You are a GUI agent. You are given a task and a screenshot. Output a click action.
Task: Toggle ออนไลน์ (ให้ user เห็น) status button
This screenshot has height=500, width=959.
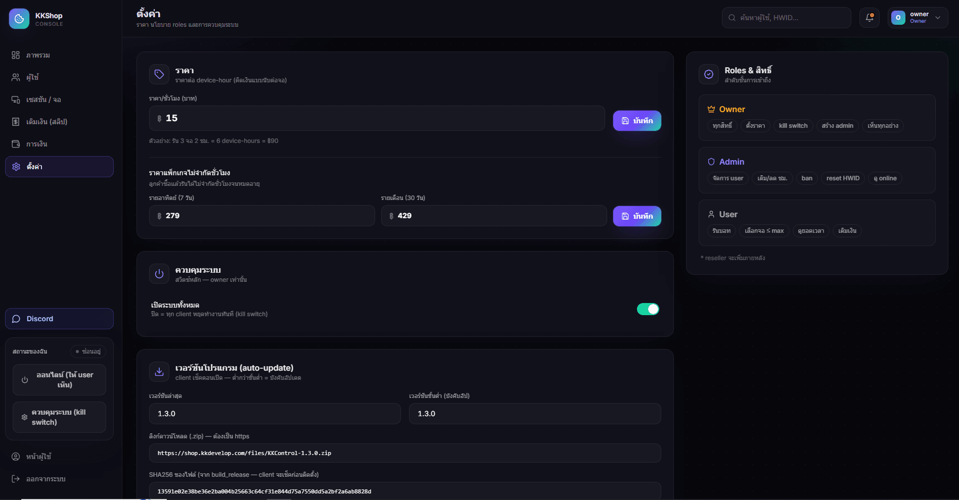[59, 380]
